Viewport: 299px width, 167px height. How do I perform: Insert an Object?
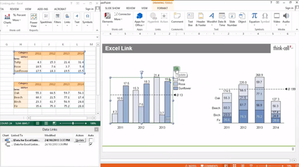pyautogui.click(x=242, y=18)
